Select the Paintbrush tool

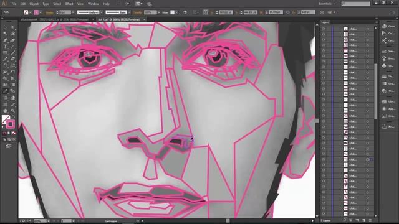tap(12, 53)
